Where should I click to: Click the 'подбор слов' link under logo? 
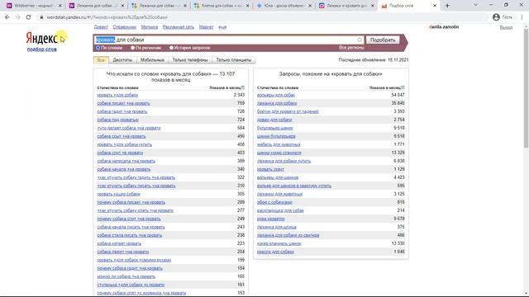pos(42,49)
